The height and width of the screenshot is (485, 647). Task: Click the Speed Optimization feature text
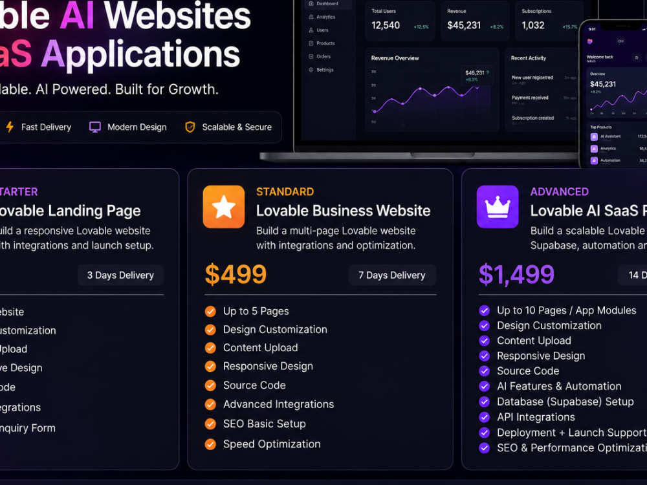(x=272, y=444)
